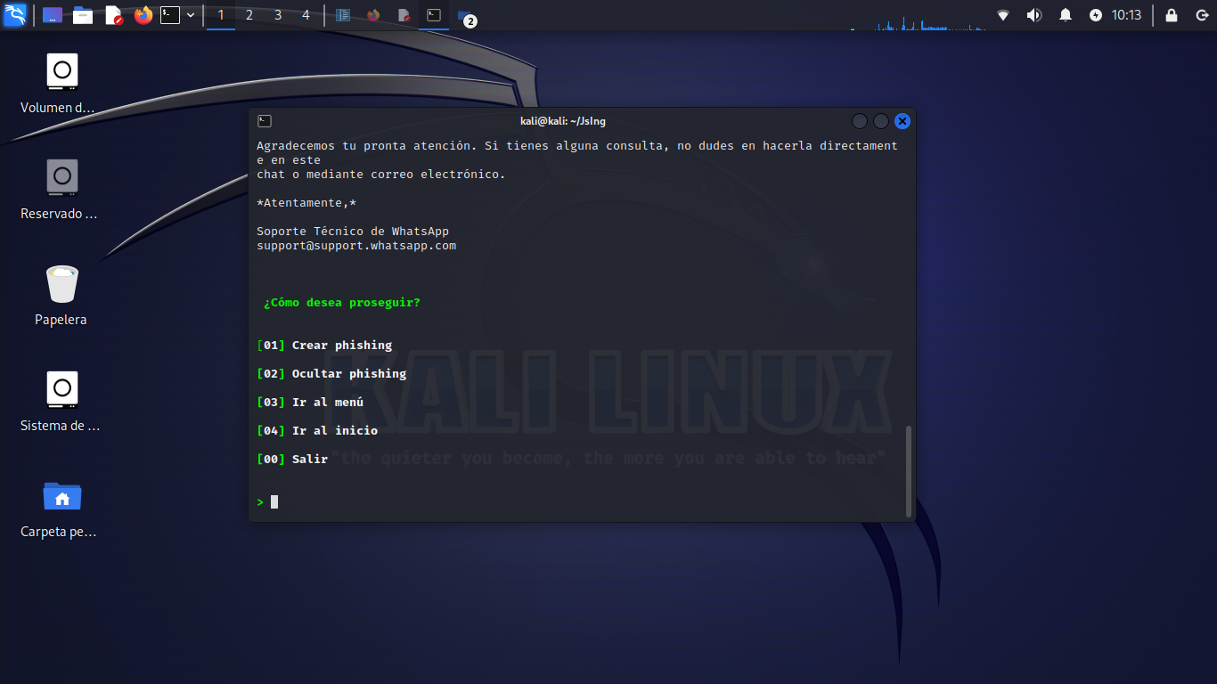Switch to workspace 1
Image resolution: width=1217 pixels, height=684 pixels.
click(221, 15)
